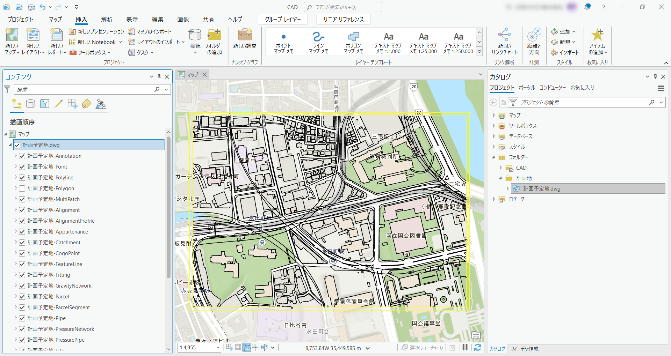Image resolution: width=671 pixels, height=356 pixels.
Task: Open the 解析 (Analysis) ribbon tab
Action: coord(107,20)
